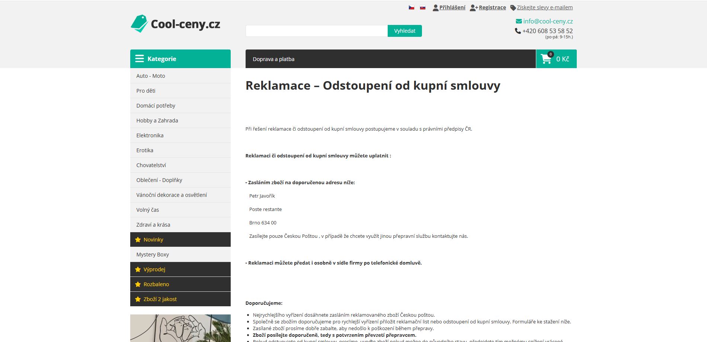Select Hobby a Zahrada category
This screenshot has width=707, height=342.
click(180, 121)
